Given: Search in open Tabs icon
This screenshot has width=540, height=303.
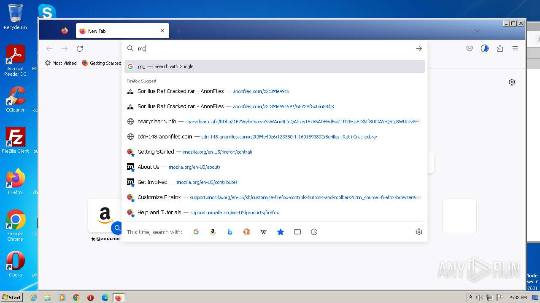Looking at the screenshot, I should tap(297, 232).
